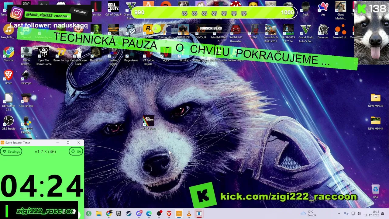Open the weather widget showing 10°C
389x219 pixels.
[309, 214]
